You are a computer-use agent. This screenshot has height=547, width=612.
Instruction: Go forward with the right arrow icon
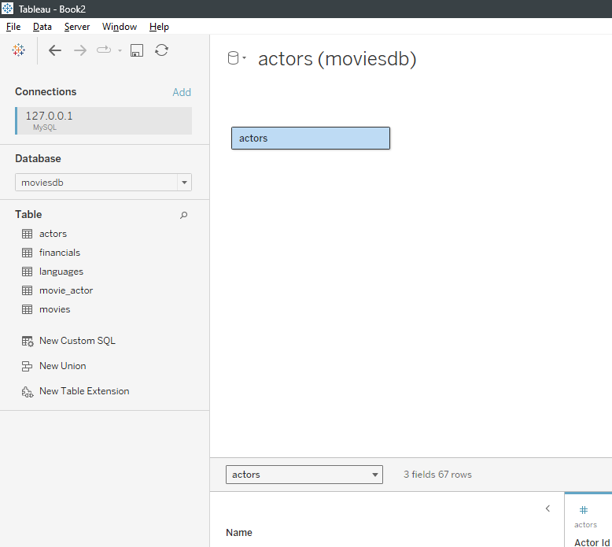coord(80,50)
